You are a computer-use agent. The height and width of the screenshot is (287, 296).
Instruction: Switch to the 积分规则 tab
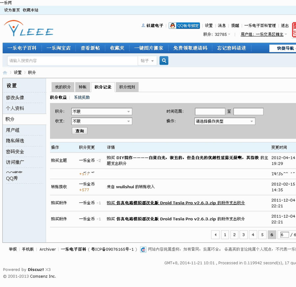pyautogui.click(x=127, y=87)
